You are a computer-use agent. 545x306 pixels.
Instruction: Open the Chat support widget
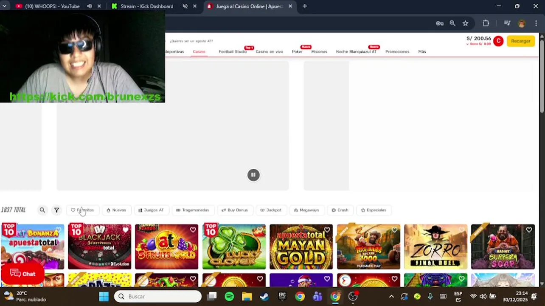[x=22, y=274]
